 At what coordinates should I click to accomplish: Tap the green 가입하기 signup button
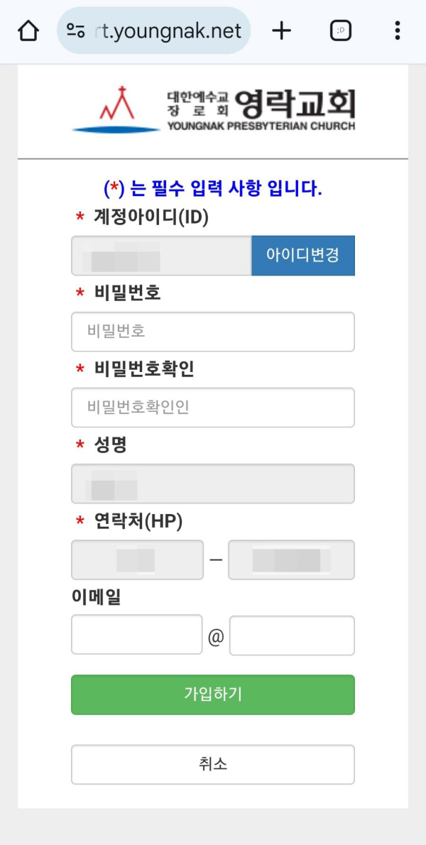point(212,695)
